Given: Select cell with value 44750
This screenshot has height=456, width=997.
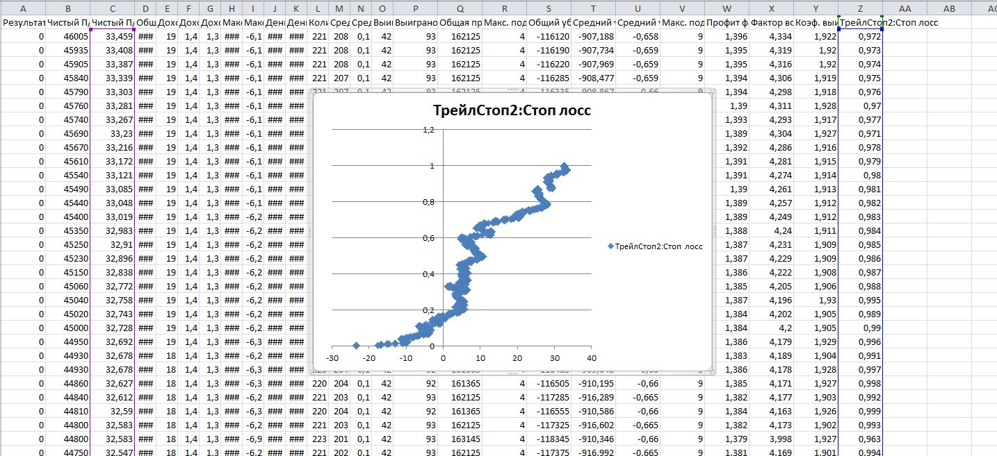Looking at the screenshot, I should tap(68, 453).
